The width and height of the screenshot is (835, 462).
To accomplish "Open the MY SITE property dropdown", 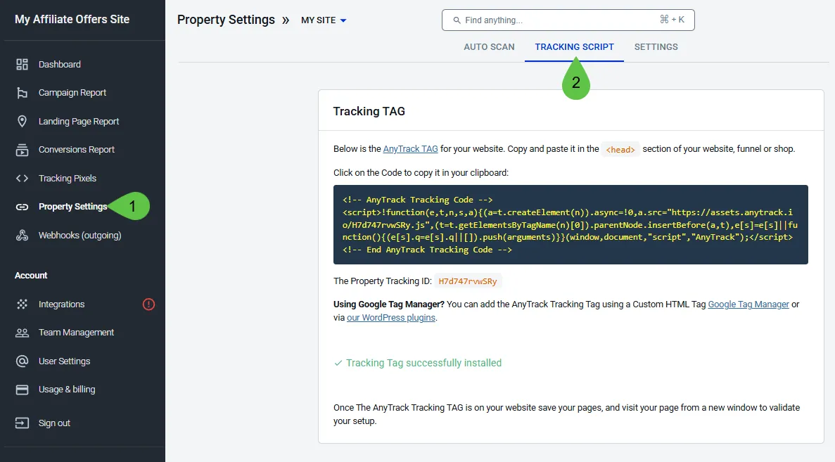I will coord(324,20).
